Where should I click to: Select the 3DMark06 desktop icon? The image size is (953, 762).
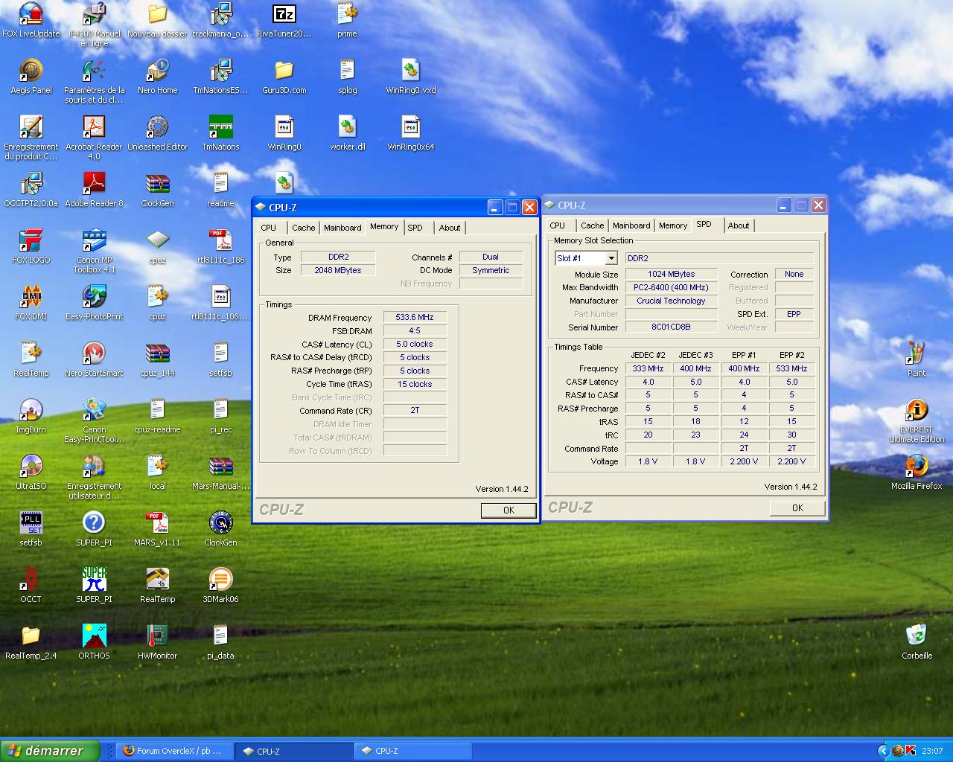[220, 585]
